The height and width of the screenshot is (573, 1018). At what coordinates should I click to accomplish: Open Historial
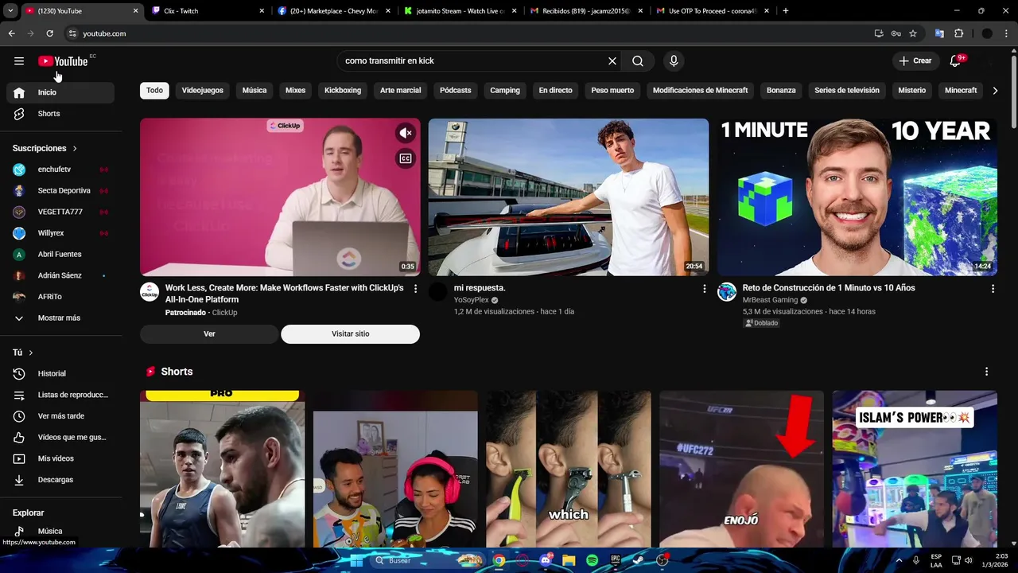[60, 373]
